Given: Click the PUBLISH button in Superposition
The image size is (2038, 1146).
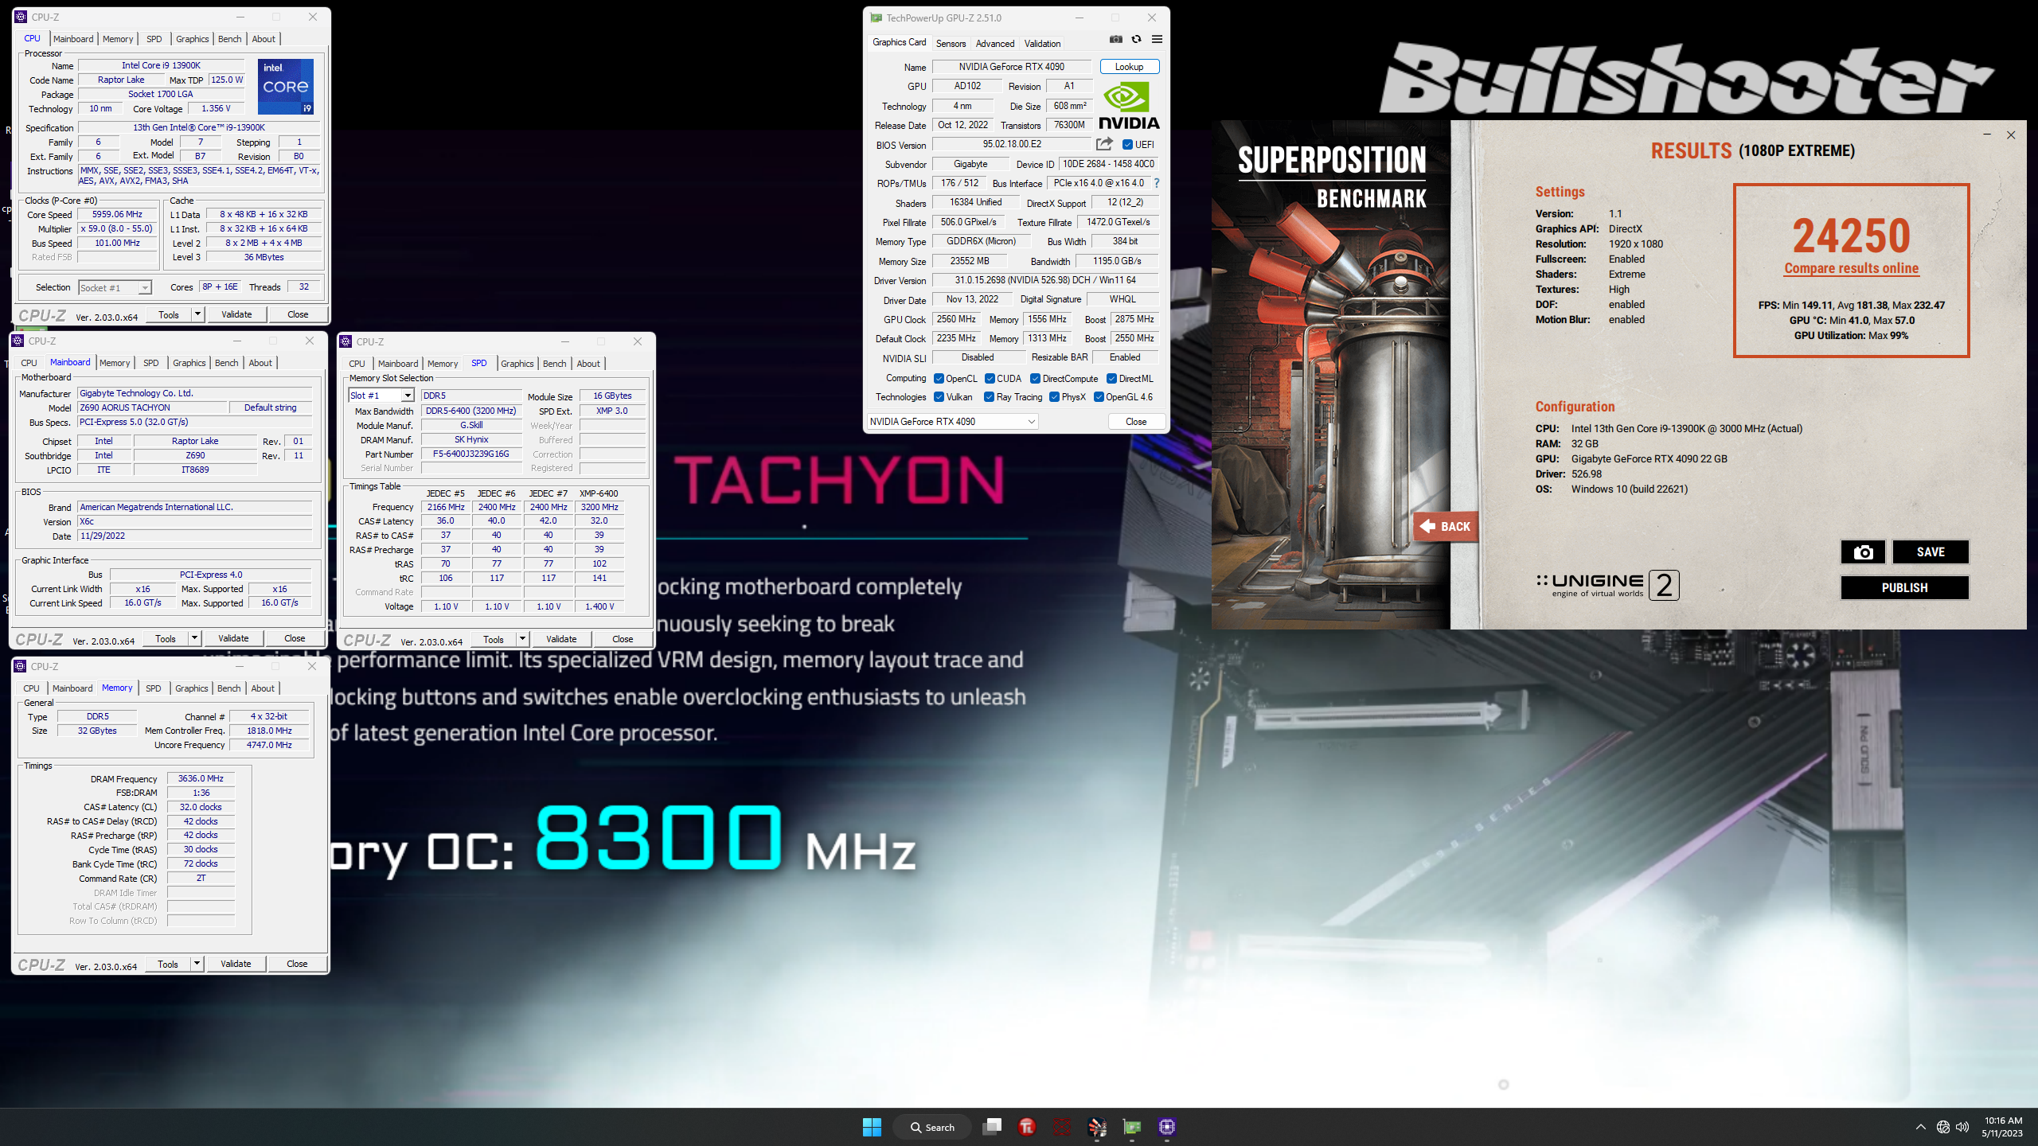Looking at the screenshot, I should click(1904, 587).
